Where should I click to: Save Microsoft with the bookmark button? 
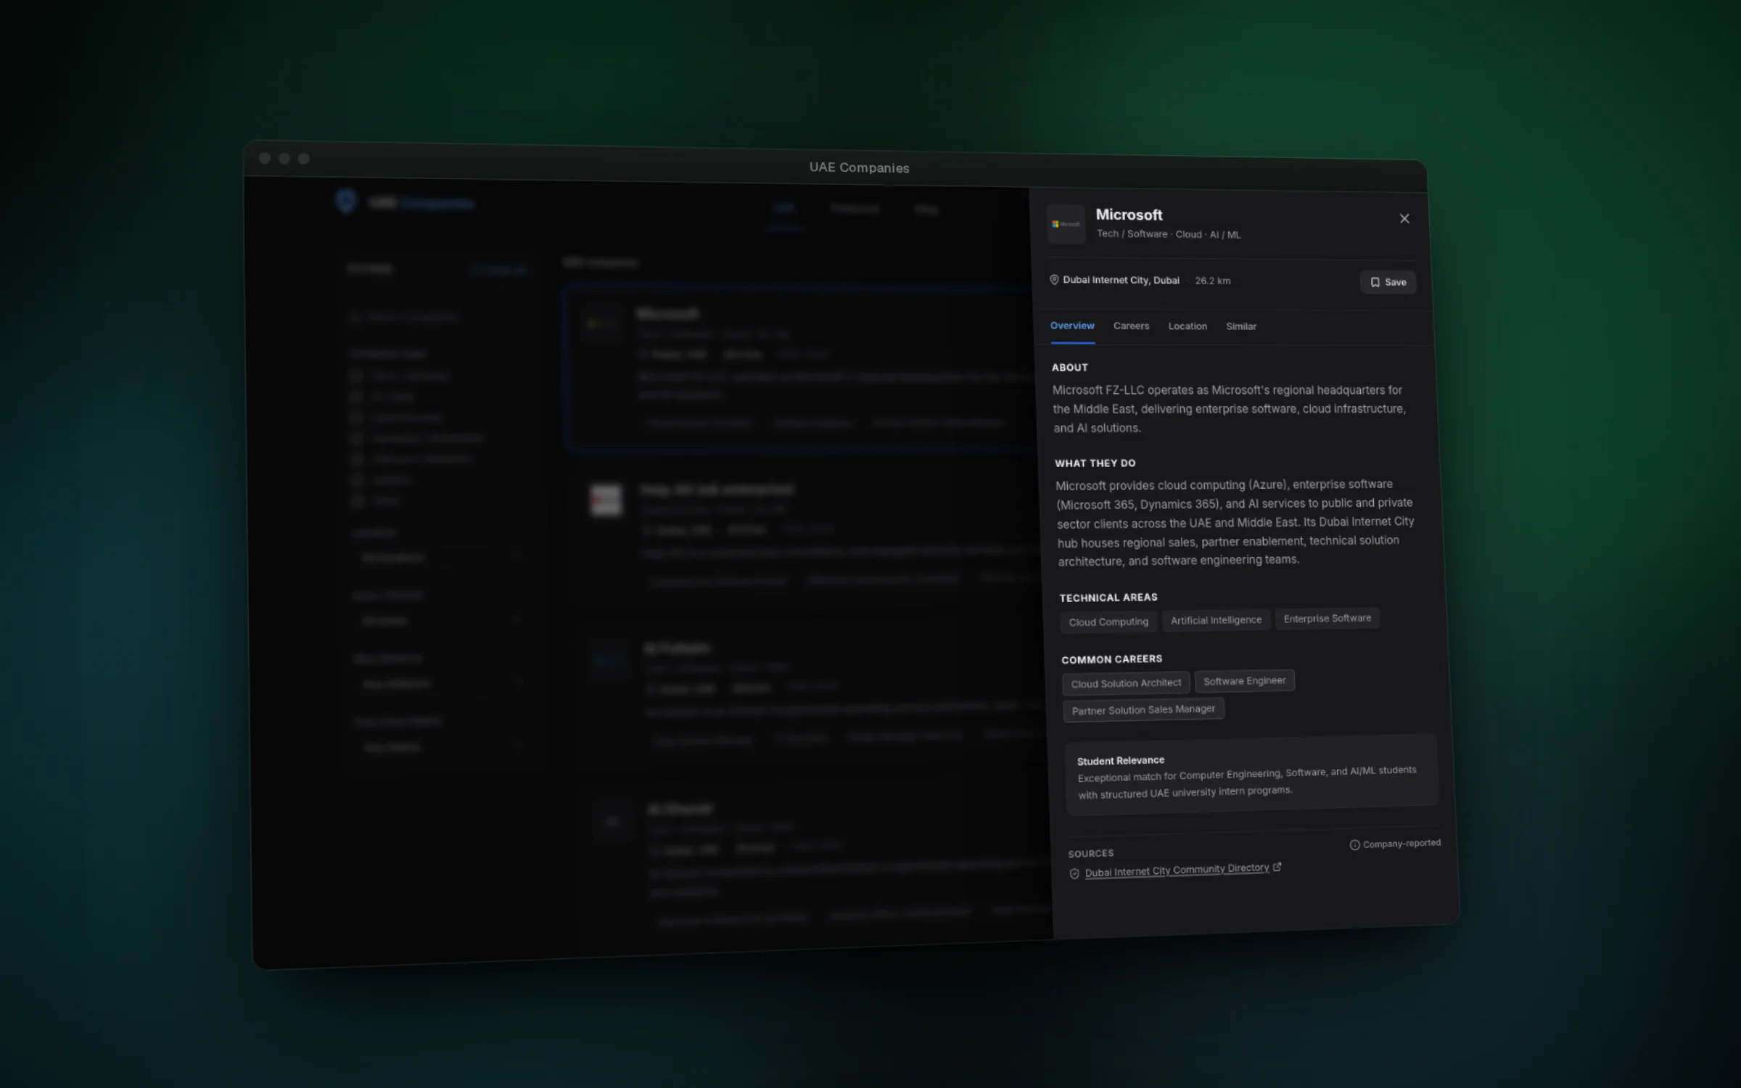tap(1388, 282)
